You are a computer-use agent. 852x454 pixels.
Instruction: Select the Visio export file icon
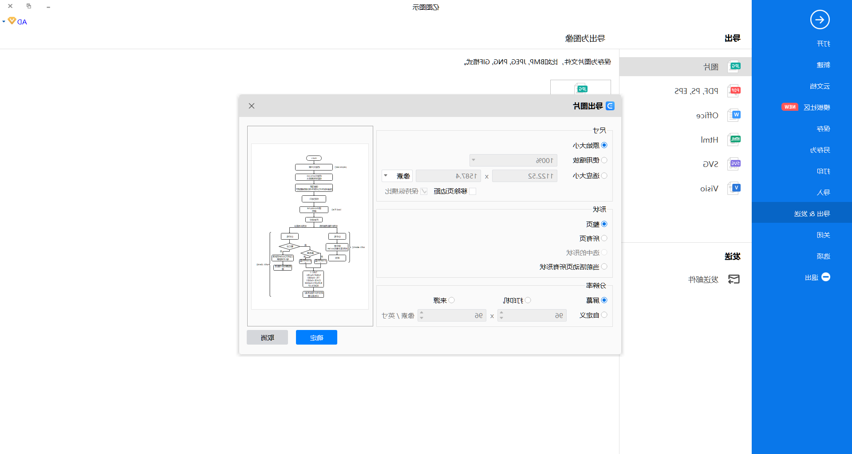pos(734,188)
